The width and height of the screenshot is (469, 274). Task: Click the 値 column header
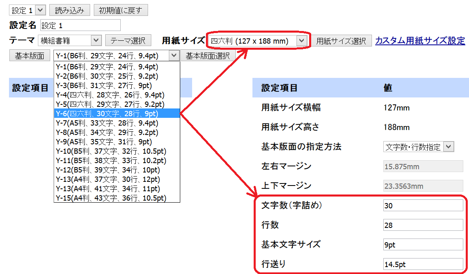coord(388,88)
